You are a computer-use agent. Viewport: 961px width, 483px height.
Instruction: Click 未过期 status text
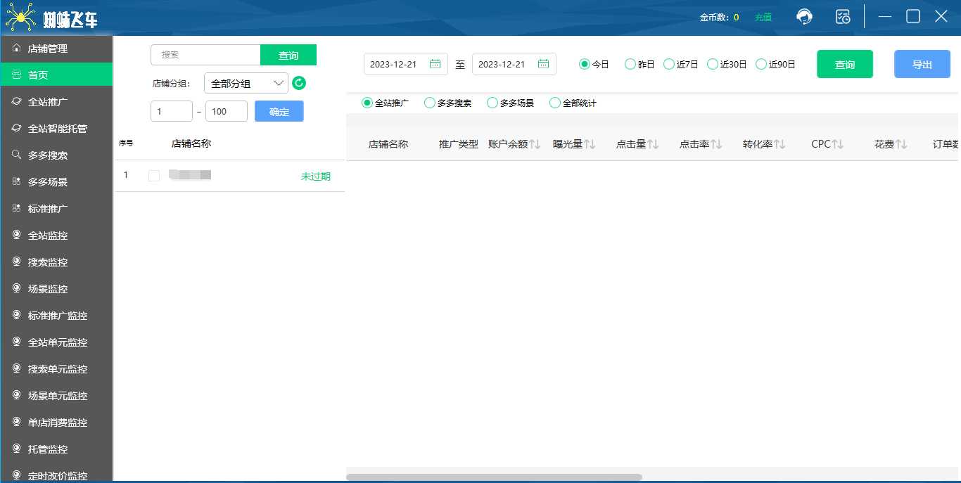(x=316, y=176)
